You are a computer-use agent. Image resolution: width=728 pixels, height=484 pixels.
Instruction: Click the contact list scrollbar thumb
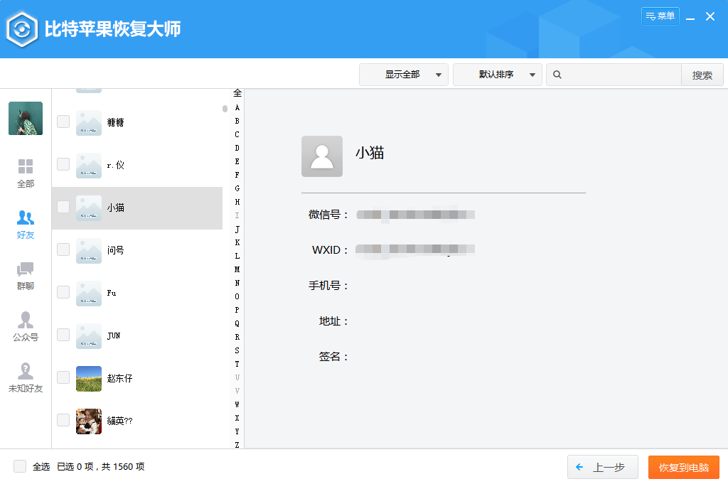click(225, 109)
